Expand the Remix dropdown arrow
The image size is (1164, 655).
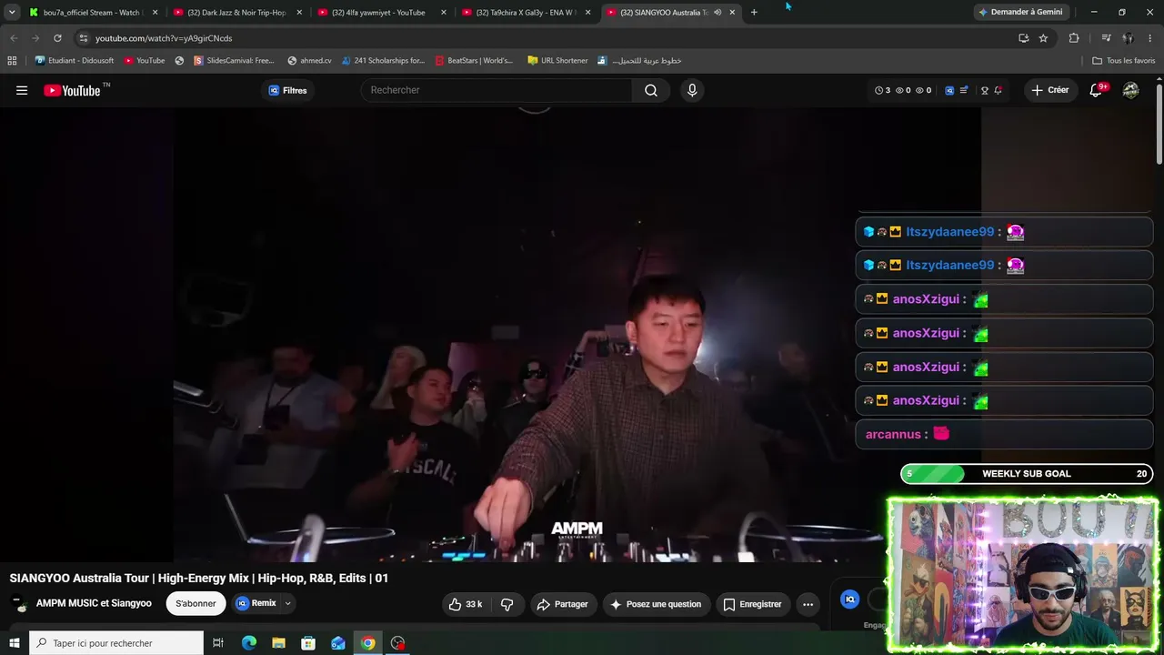tap(287, 603)
